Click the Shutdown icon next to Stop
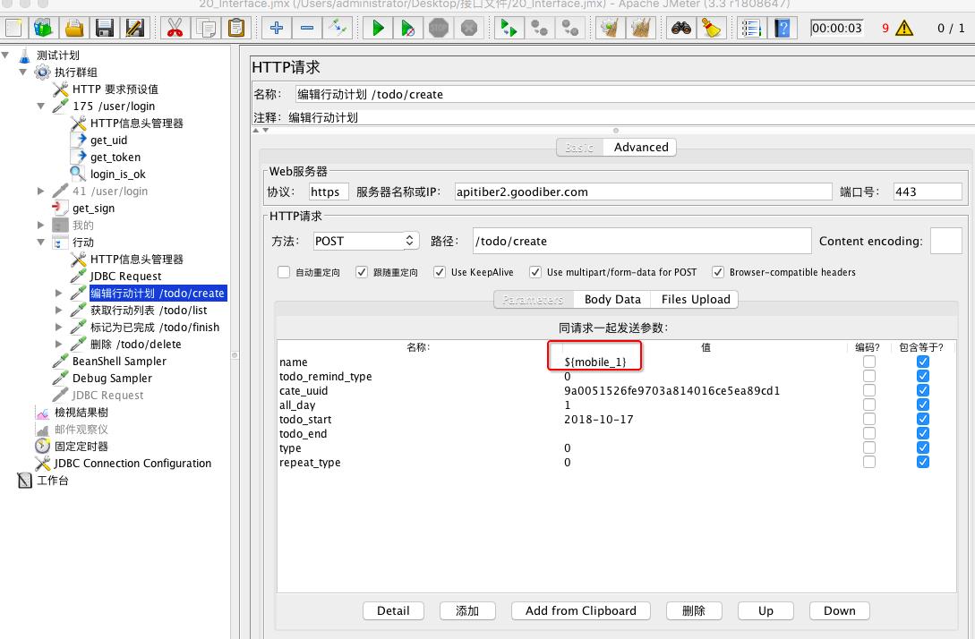This screenshot has height=639, width=975. tap(469, 28)
